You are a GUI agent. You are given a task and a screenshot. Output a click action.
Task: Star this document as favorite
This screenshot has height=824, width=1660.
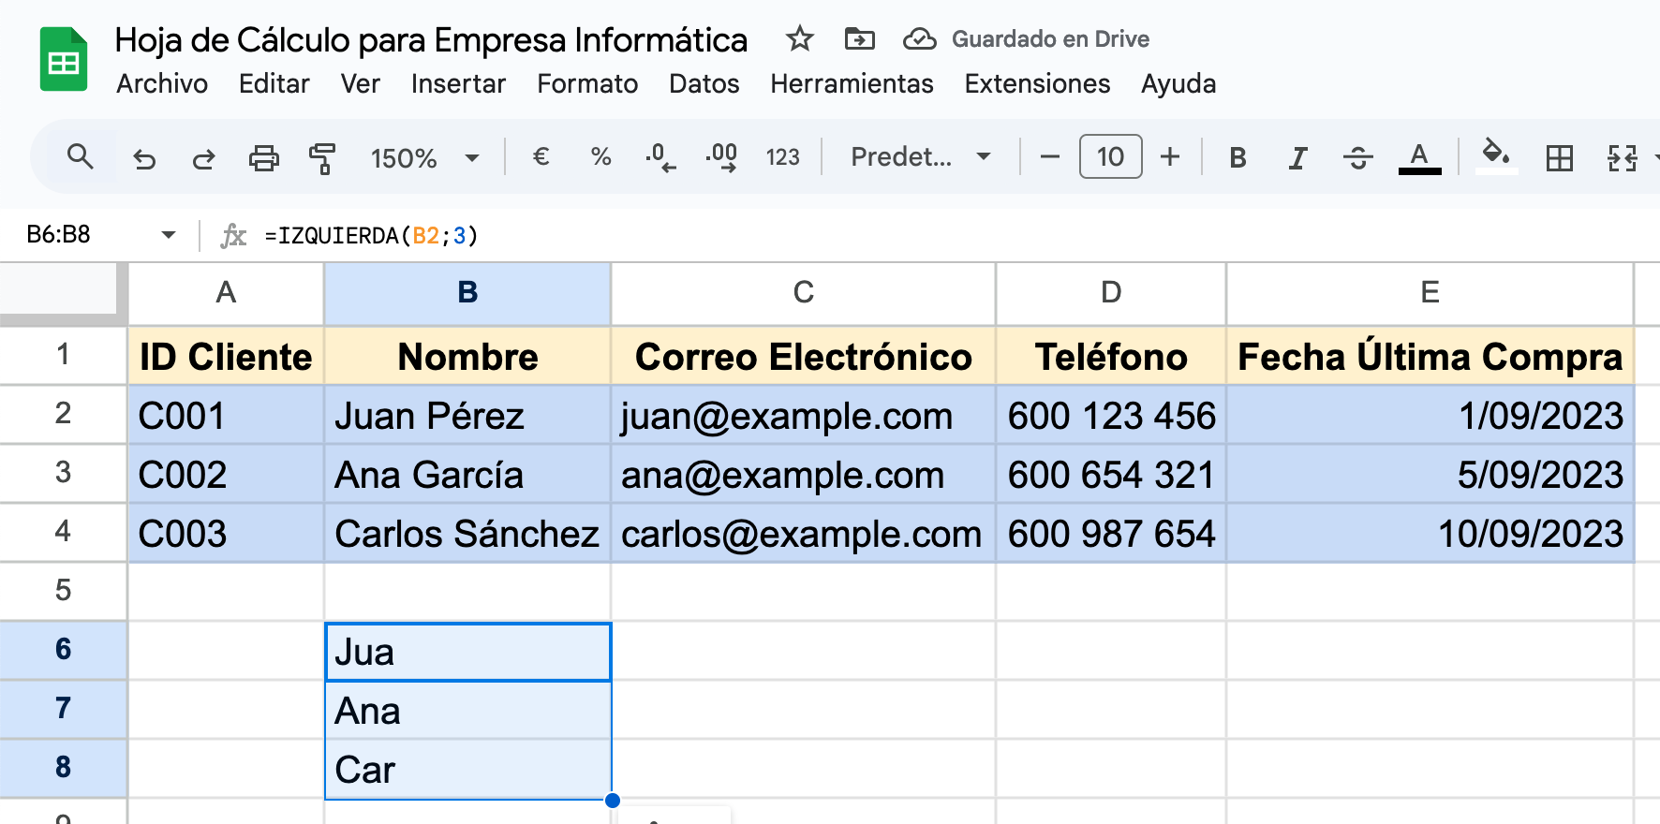[x=799, y=39]
